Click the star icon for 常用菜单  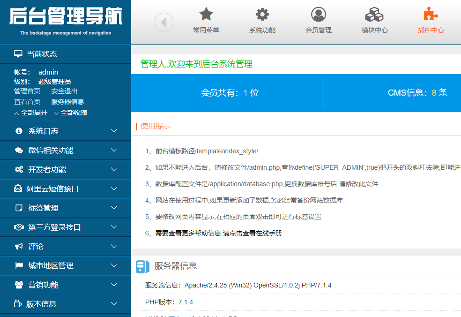pyautogui.click(x=206, y=14)
